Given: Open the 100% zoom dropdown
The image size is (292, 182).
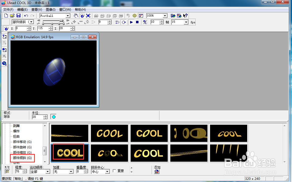Looking at the screenshot, I should click(x=165, y=16).
